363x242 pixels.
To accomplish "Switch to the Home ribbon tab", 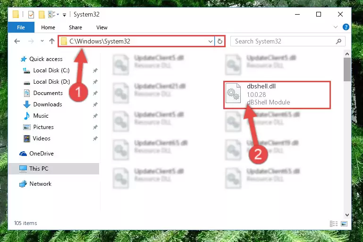I will pos(48,27).
